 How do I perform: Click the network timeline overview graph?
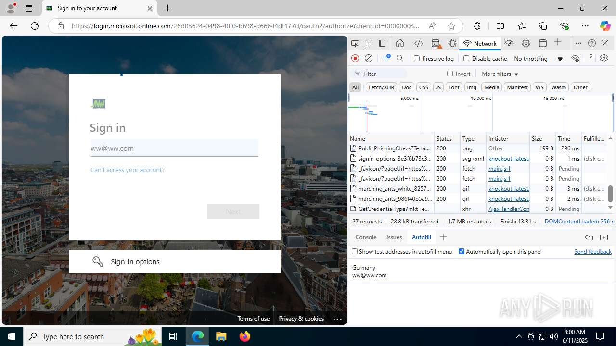[x=481, y=112]
